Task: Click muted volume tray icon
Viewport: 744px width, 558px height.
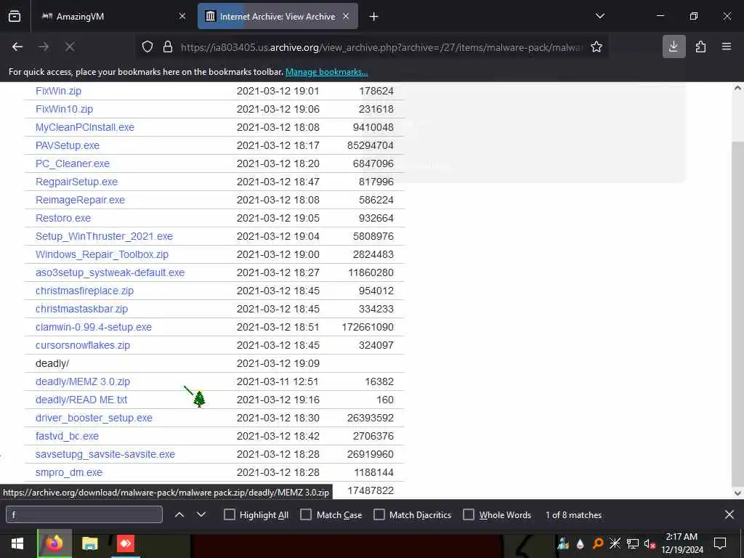Action: [650, 543]
